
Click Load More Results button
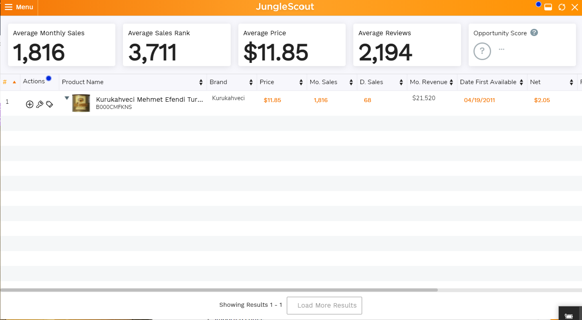pos(324,306)
